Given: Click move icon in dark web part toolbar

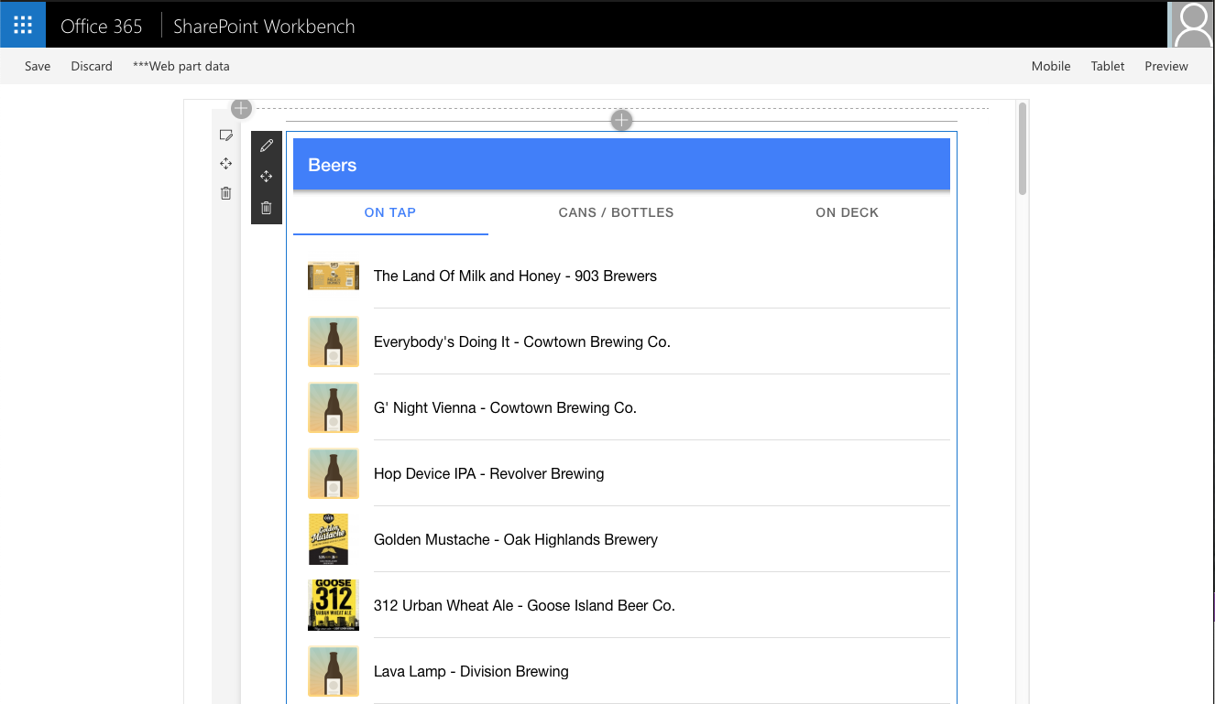Looking at the screenshot, I should coord(267,177).
